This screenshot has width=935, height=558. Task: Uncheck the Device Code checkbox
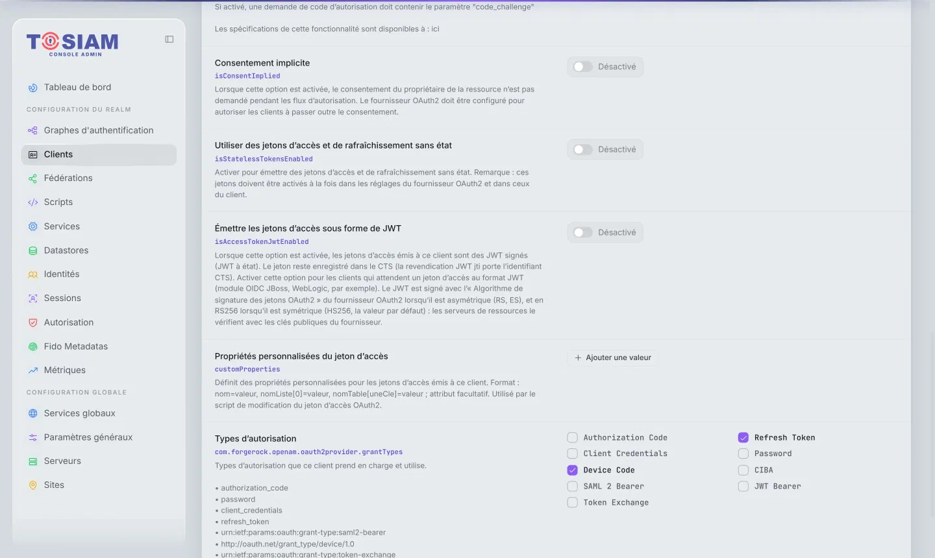click(573, 470)
